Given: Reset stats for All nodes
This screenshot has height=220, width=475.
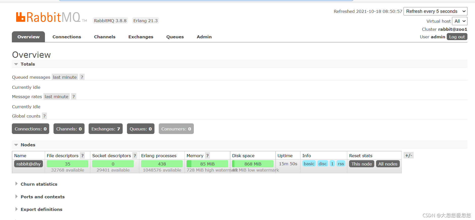Looking at the screenshot, I should tap(388, 164).
